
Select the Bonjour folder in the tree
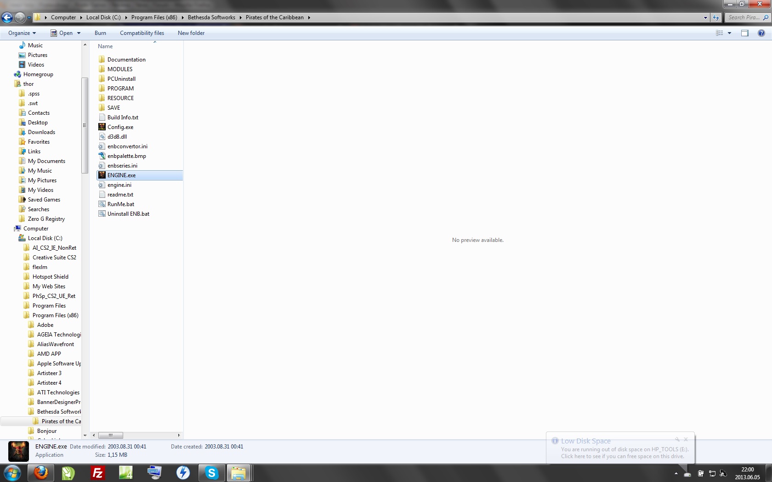(47, 431)
